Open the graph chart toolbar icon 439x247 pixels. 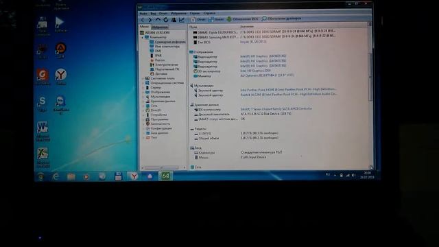tap(182, 20)
